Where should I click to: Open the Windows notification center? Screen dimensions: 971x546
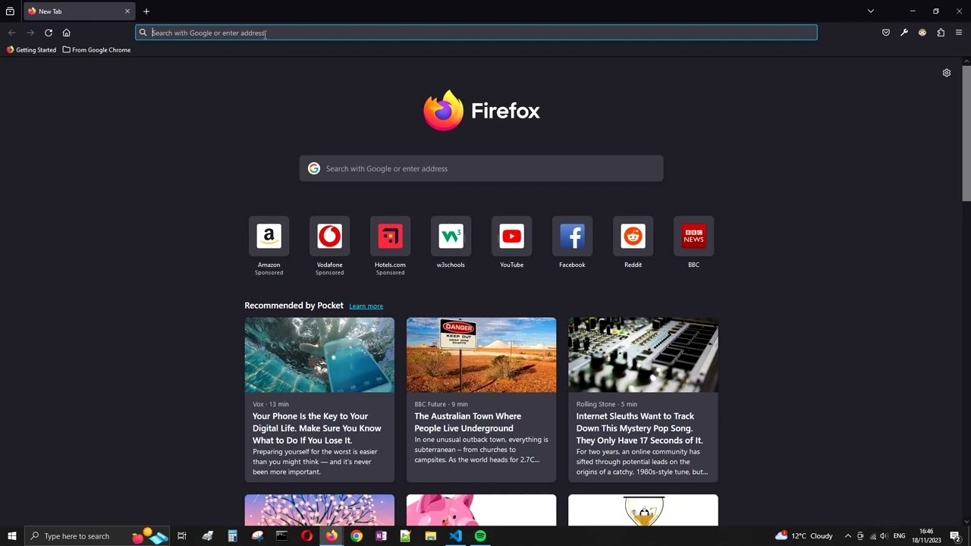point(956,536)
